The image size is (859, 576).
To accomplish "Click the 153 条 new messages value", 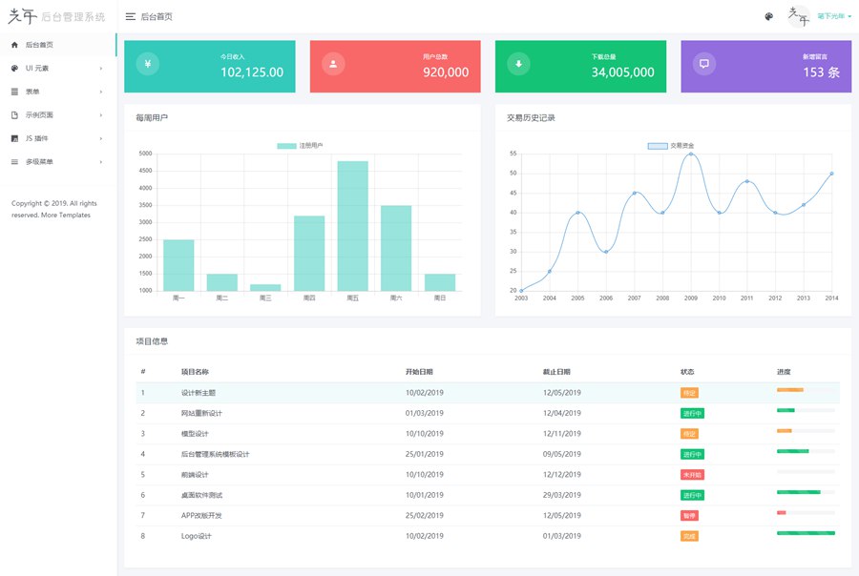I will (821, 72).
